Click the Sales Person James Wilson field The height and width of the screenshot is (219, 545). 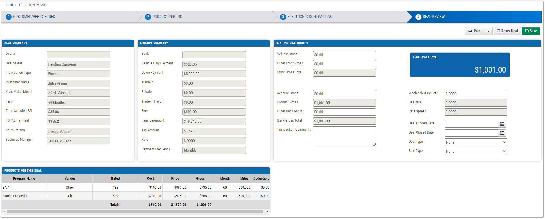click(78, 131)
